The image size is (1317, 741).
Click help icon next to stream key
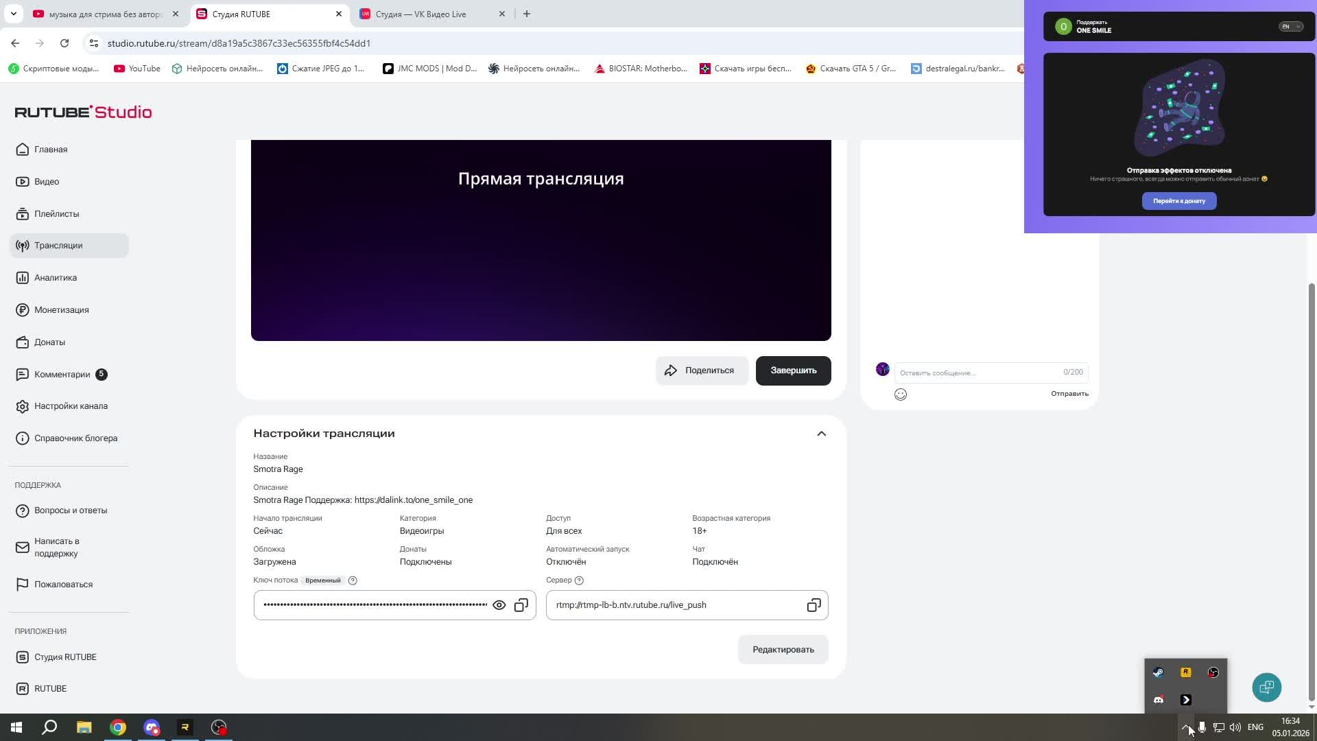click(x=353, y=580)
